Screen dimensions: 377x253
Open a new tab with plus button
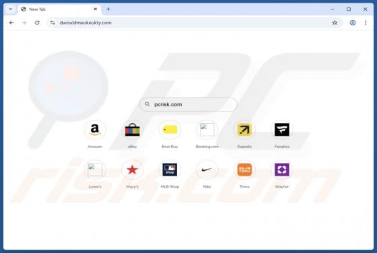pyautogui.click(x=108, y=9)
